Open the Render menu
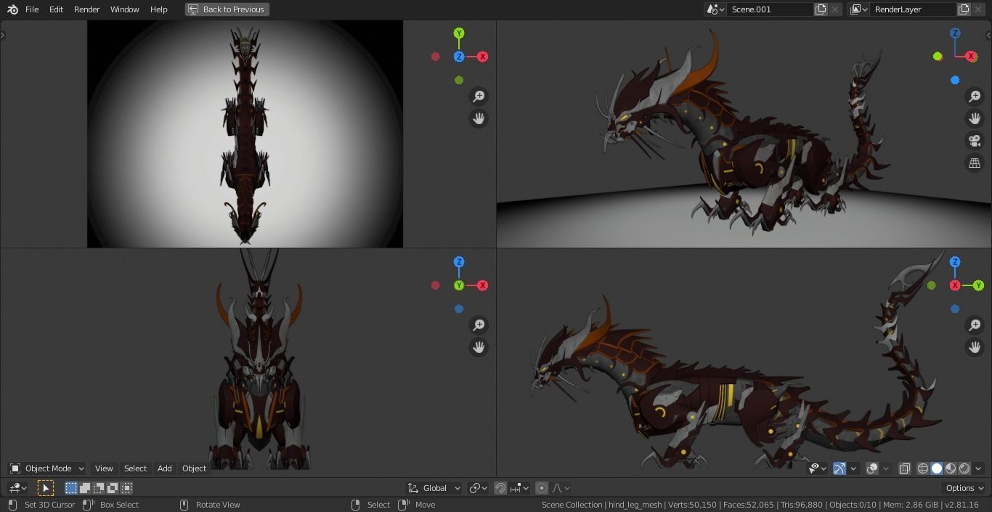 coord(86,9)
